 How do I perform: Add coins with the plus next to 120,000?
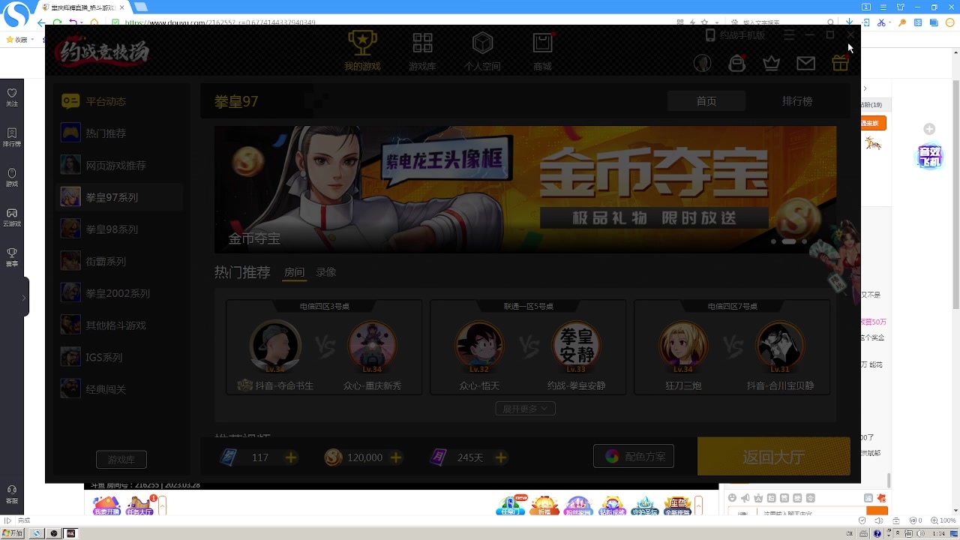[x=396, y=457]
